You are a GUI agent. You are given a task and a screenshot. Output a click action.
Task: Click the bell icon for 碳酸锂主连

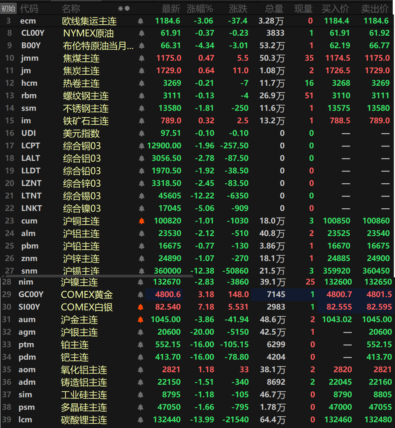141,420
